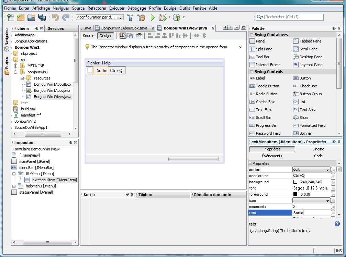Run the project with the green arrow
This screenshot has height=257, width=346.
pyautogui.click(x=153, y=17)
